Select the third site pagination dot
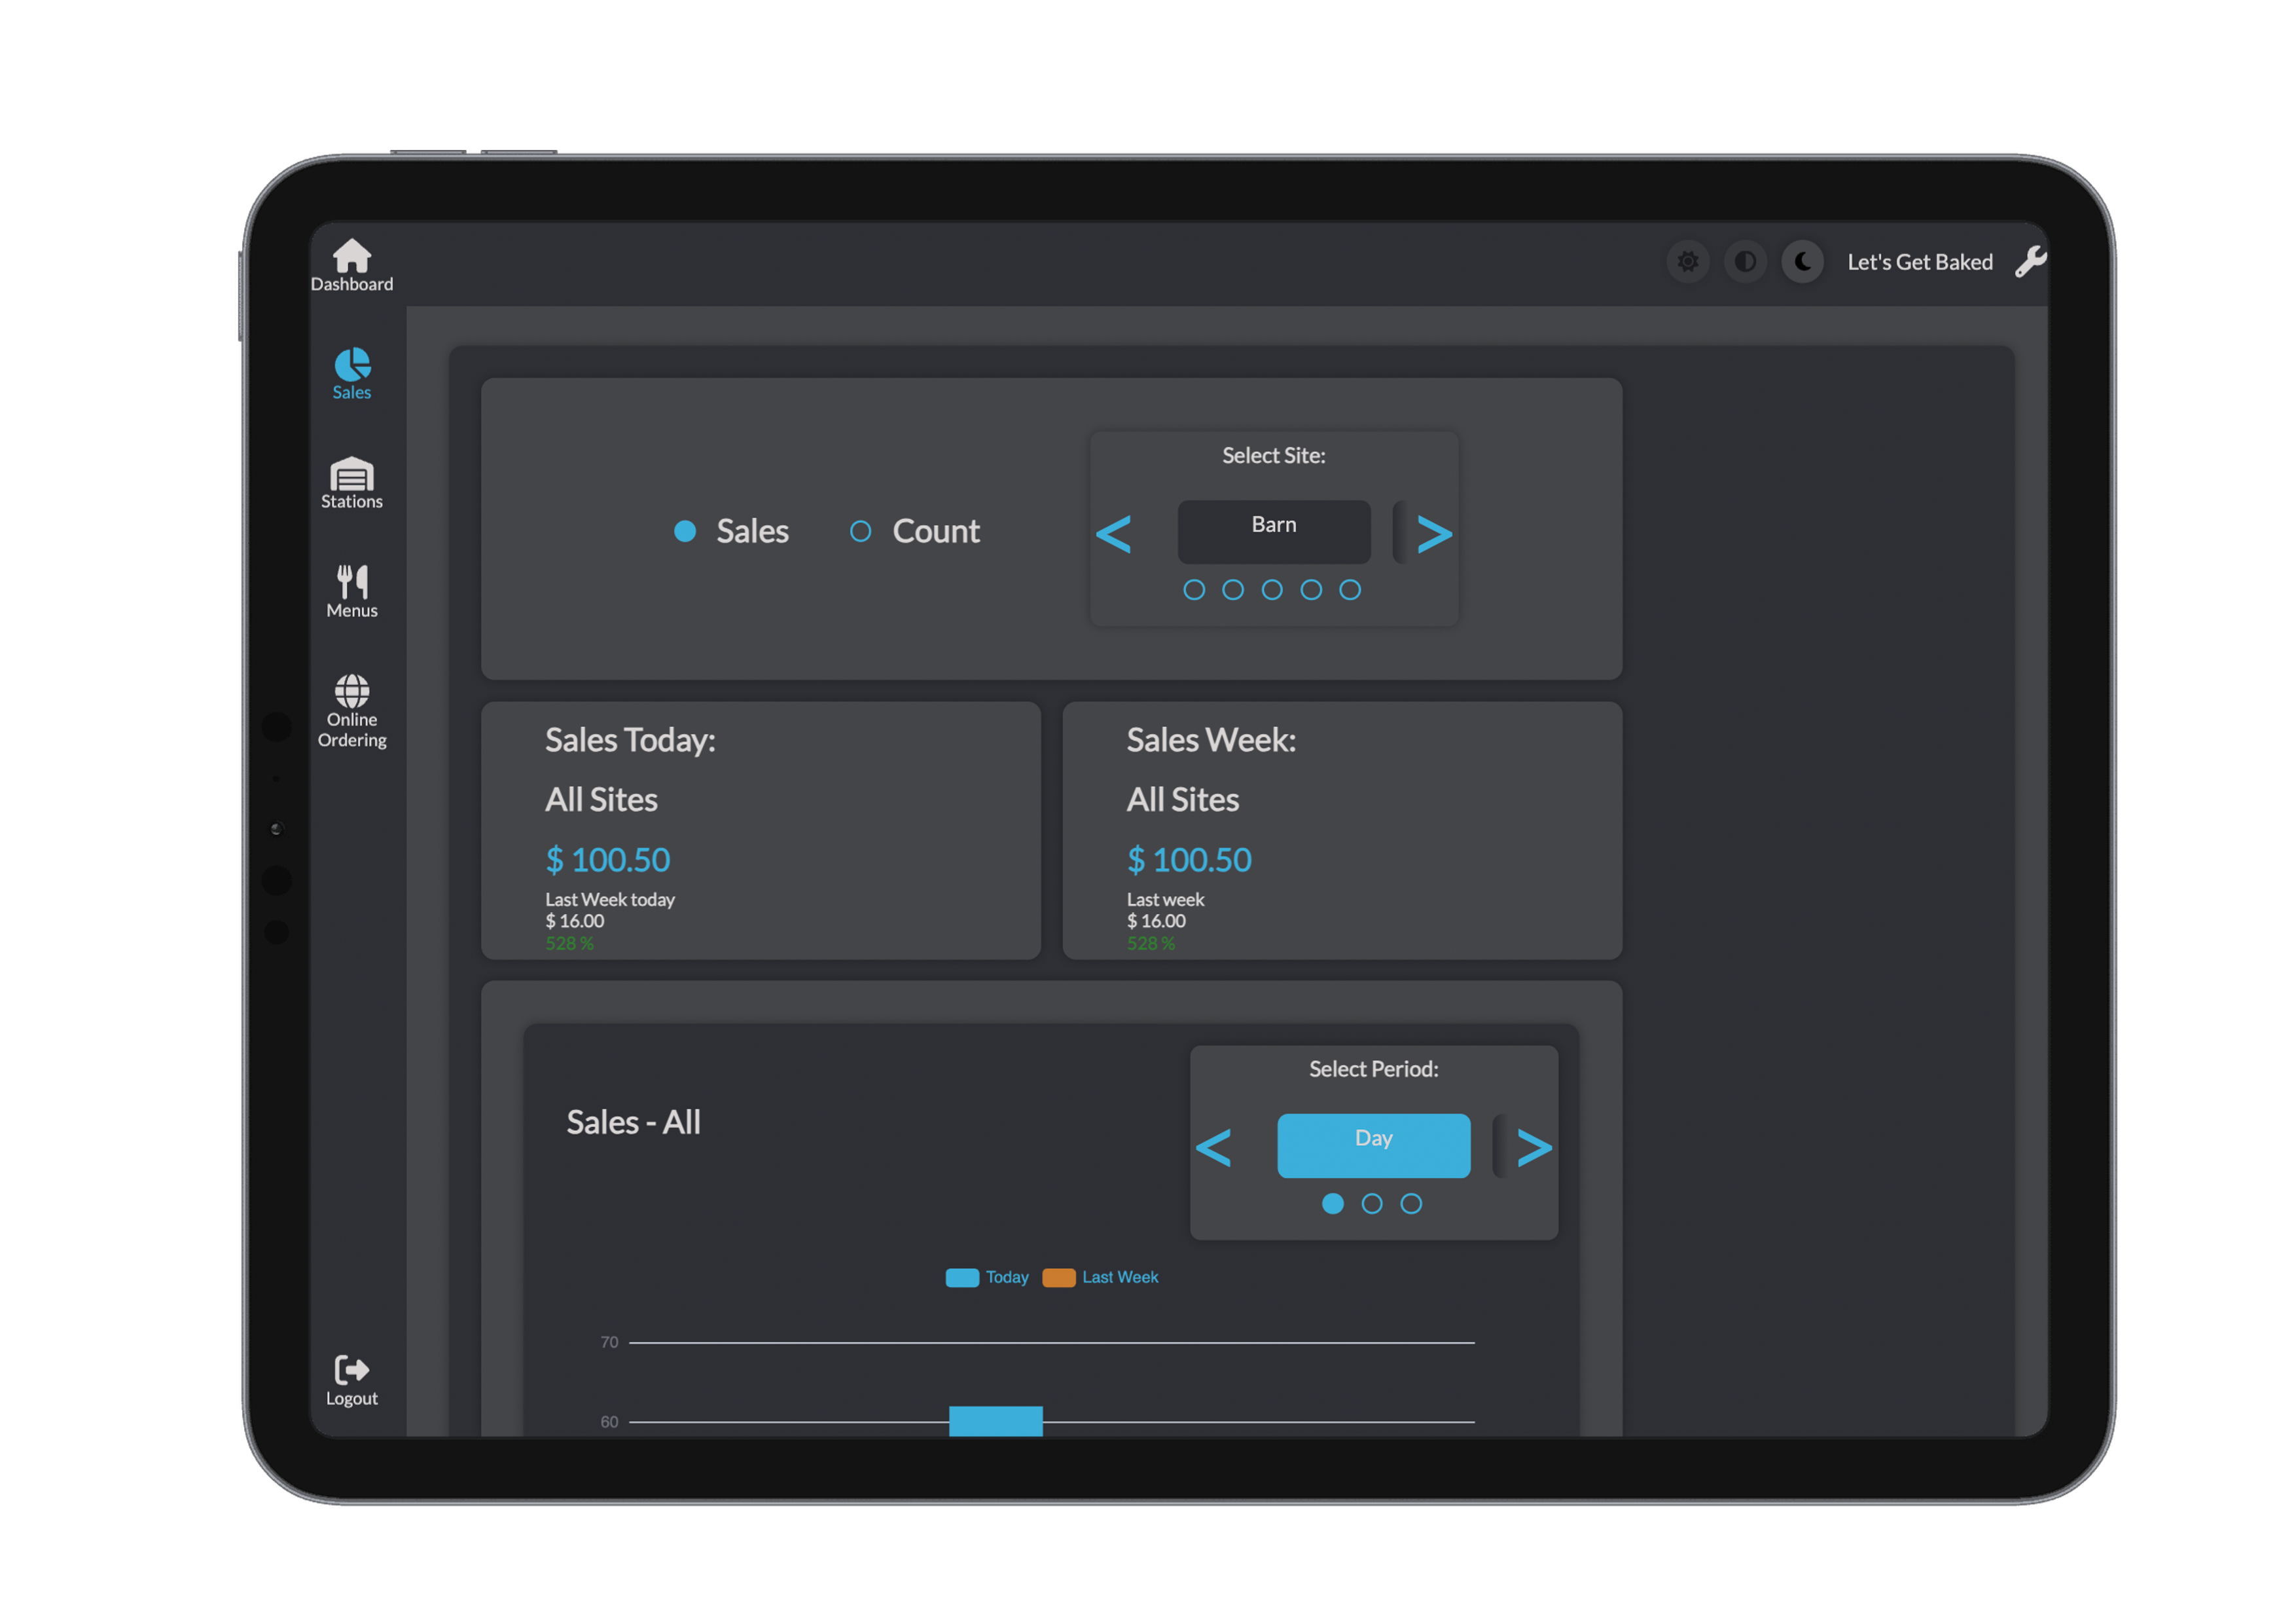The width and height of the screenshot is (2296, 1624). (1272, 589)
